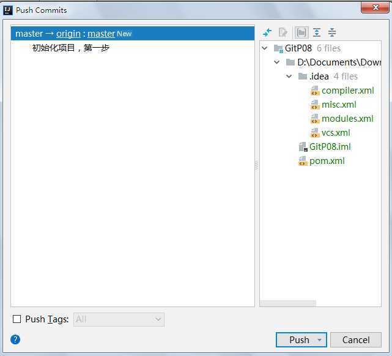Viewport: 392px width, 356px height.
Task: Open the help question mark icon
Action: point(15,339)
